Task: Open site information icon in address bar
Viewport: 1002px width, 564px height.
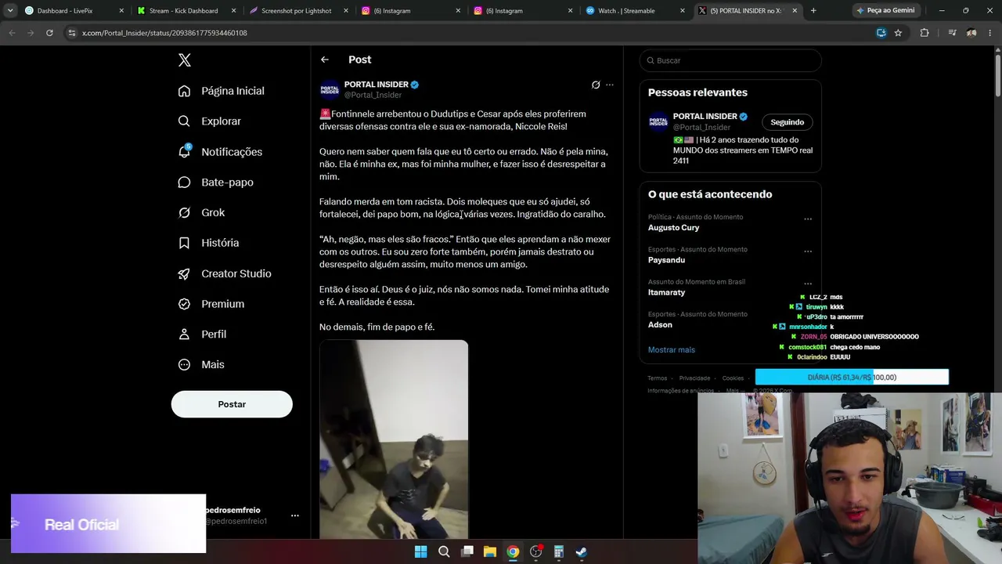Action: [72, 33]
